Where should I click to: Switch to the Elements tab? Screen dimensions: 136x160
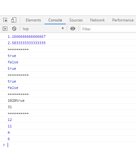pyautogui.click(x=33, y=20)
